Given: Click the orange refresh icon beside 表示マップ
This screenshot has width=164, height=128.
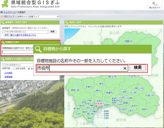Looking at the screenshot, I should (x=2, y=16).
